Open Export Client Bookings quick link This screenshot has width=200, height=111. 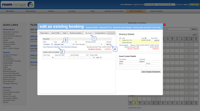(x=11, y=73)
